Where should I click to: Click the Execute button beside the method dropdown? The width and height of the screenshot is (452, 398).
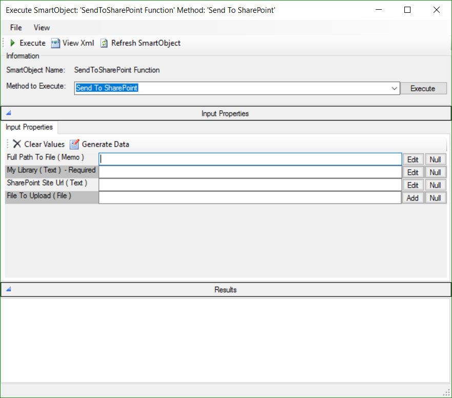423,88
